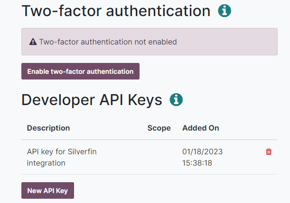Click the Description column header
The width and height of the screenshot is (290, 203).
48,128
